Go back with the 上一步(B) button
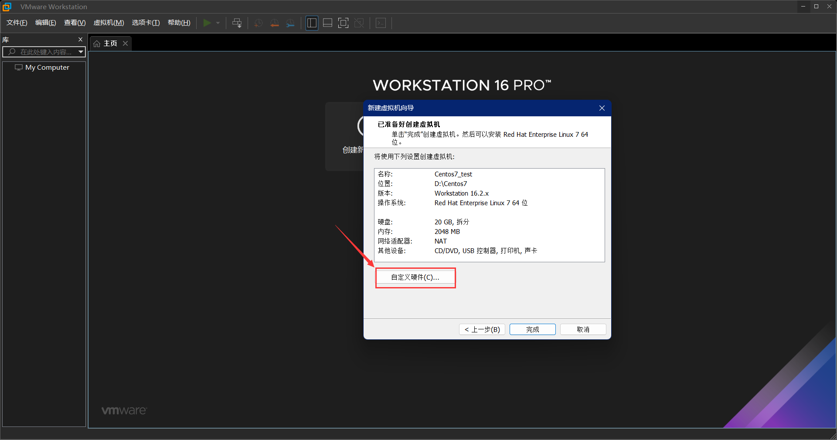Image resolution: width=837 pixels, height=440 pixels. 482,329
